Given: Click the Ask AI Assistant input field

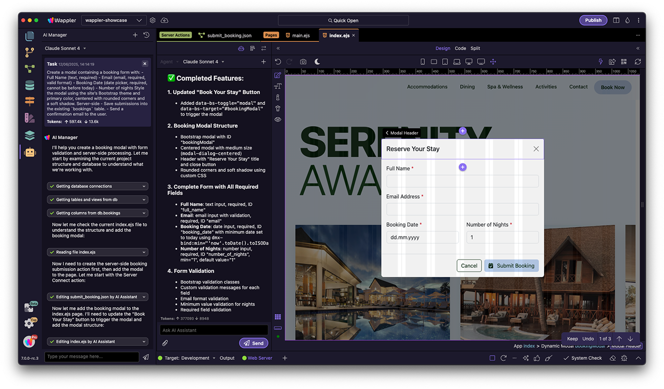Looking at the screenshot, I should tap(214, 330).
